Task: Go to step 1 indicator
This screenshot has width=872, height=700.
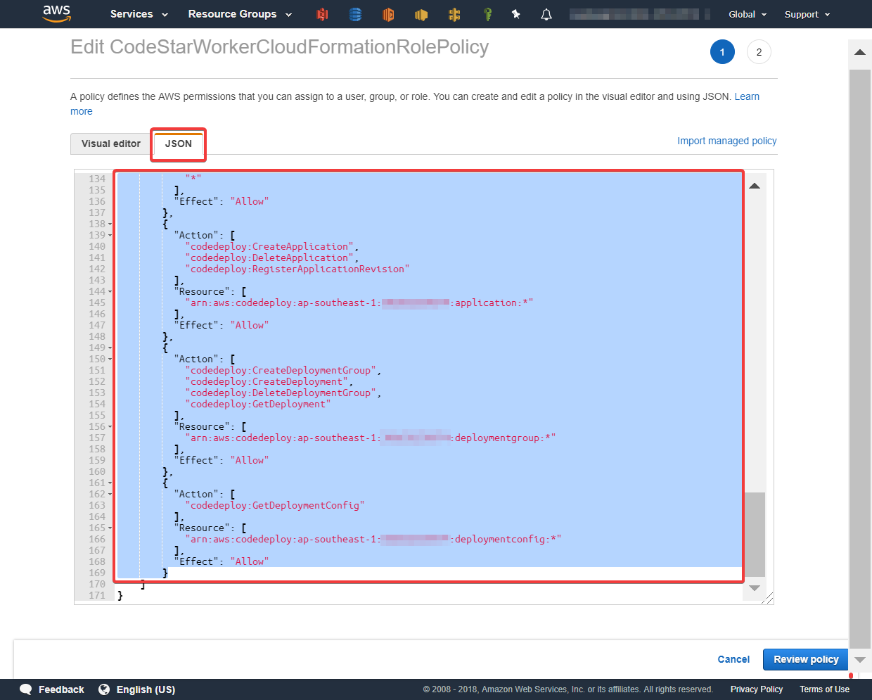Action: (722, 52)
